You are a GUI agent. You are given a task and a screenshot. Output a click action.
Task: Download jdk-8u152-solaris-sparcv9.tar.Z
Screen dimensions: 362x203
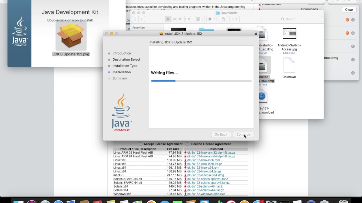pos(207,179)
